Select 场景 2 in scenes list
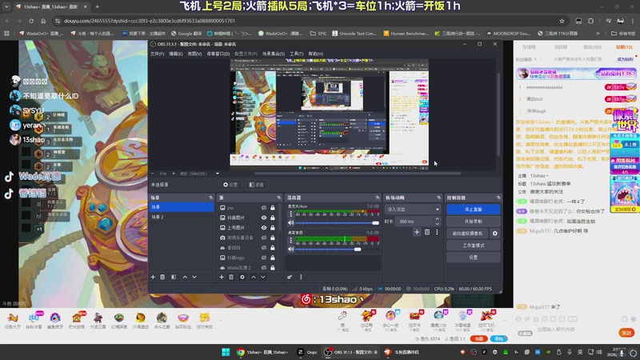640x360 pixels. 181,217
